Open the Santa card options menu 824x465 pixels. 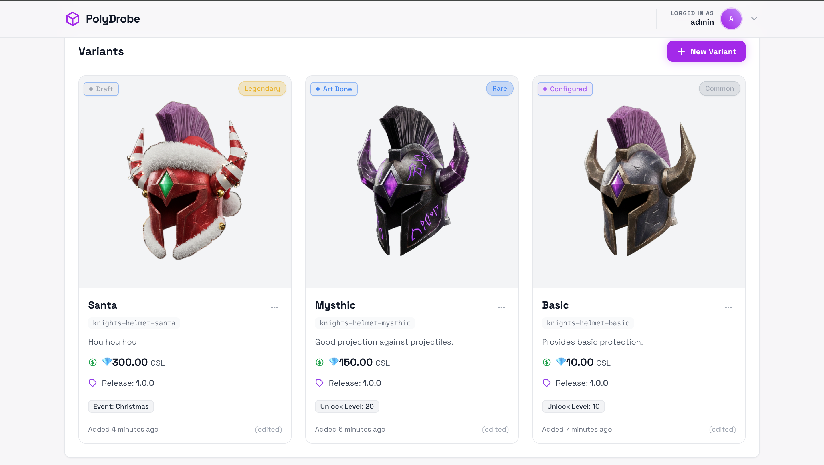pyautogui.click(x=274, y=307)
